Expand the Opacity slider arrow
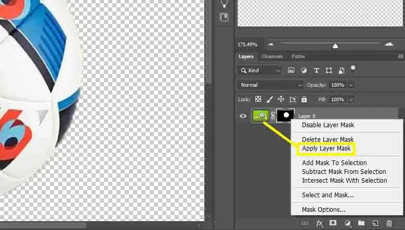 tap(351, 85)
